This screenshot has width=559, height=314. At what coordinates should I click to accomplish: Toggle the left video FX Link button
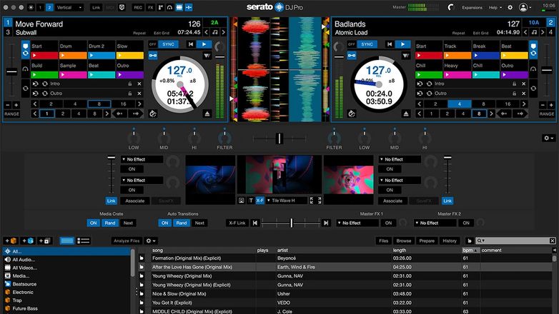(112, 201)
